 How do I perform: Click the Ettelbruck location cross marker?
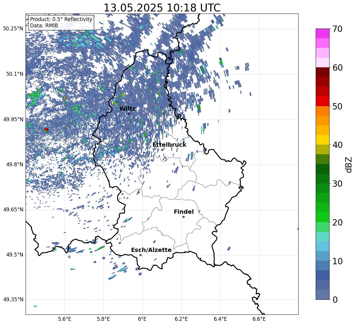162,150
